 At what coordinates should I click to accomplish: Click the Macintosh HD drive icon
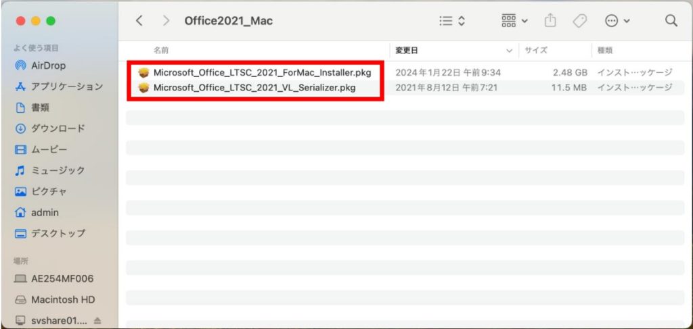pos(20,300)
